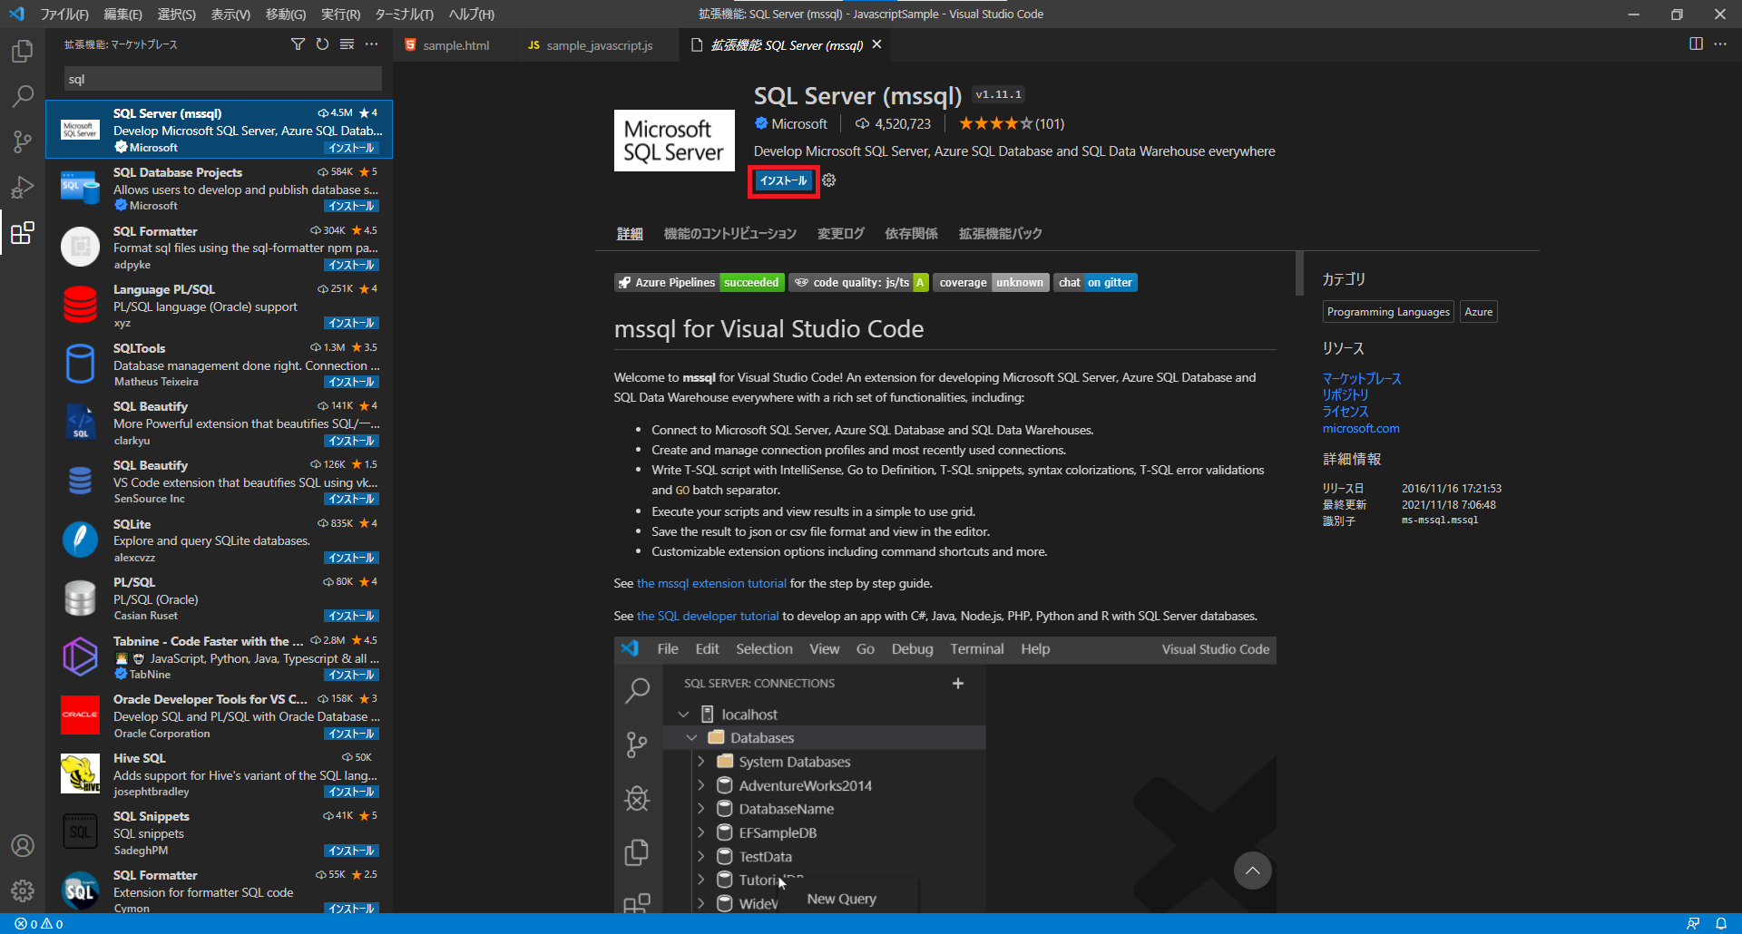This screenshot has height=934, width=1742.
Task: Open the feedback icon in status bar
Action: (x=1693, y=924)
